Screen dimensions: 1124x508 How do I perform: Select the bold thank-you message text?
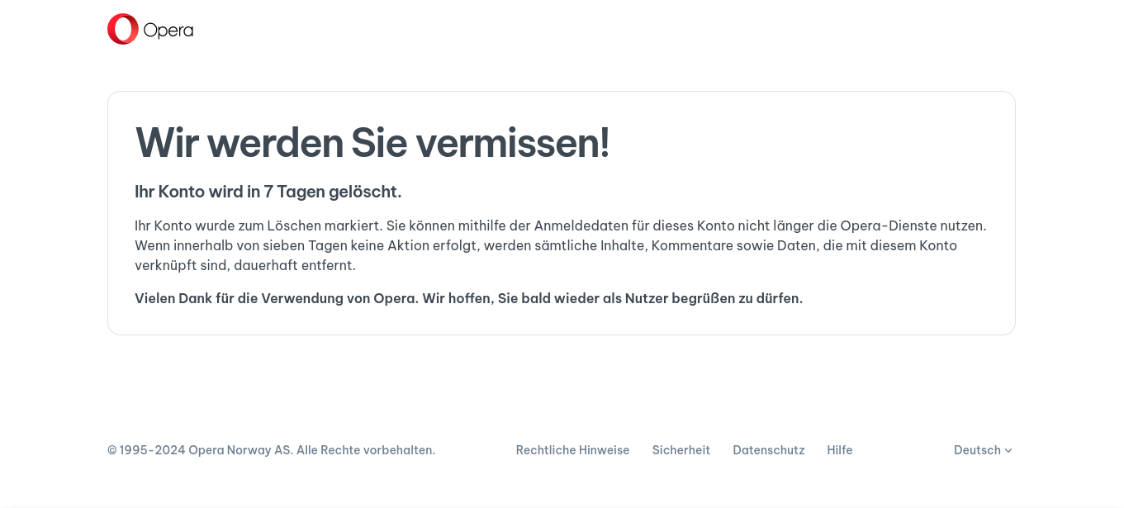coord(468,298)
